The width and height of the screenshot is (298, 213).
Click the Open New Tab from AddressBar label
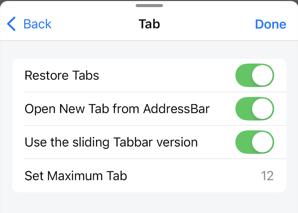(x=117, y=109)
